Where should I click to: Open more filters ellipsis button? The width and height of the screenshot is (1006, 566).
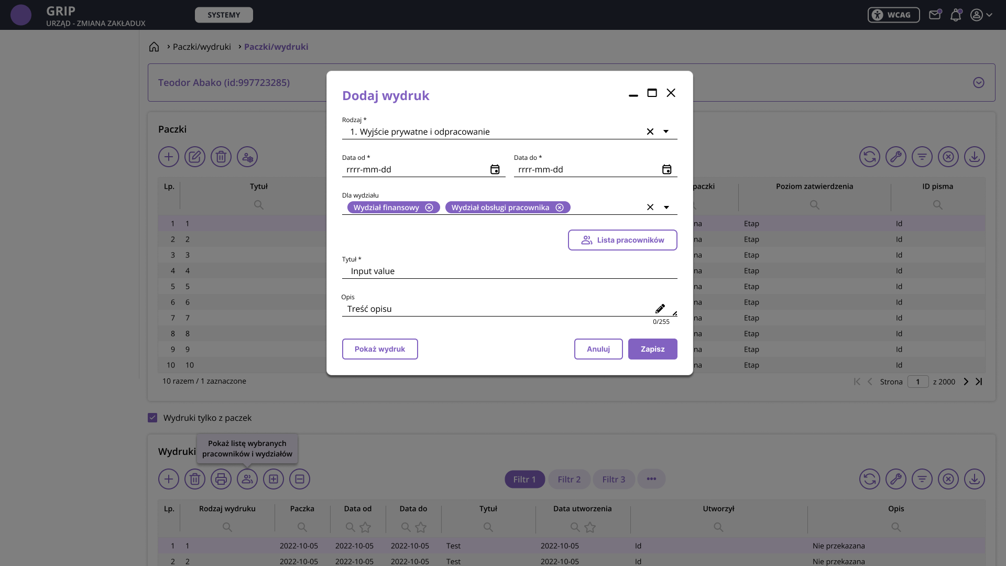click(651, 479)
